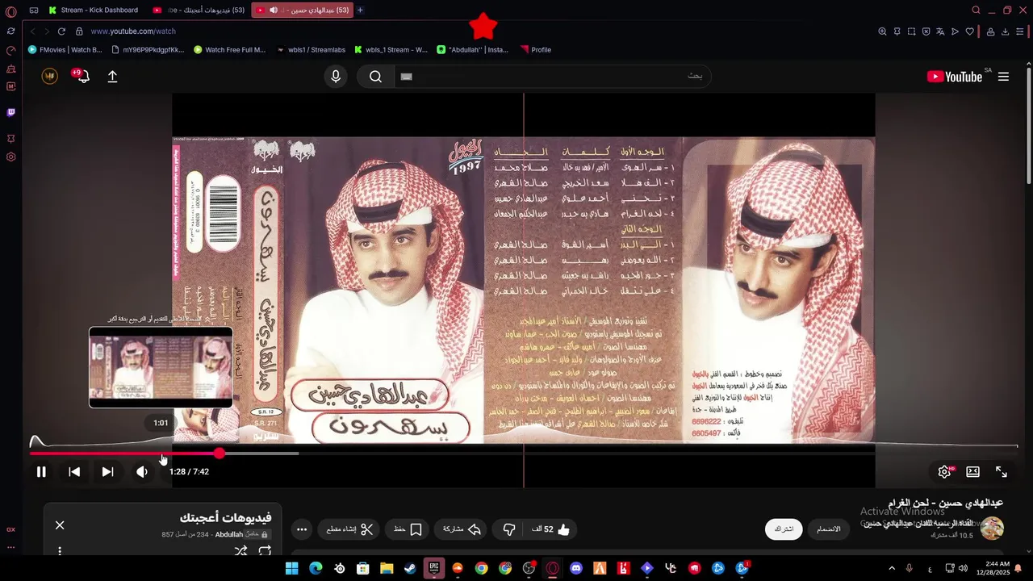1033x581 pixels.
Task: Search tabs with top-right magnifier
Action: [x=976, y=10]
